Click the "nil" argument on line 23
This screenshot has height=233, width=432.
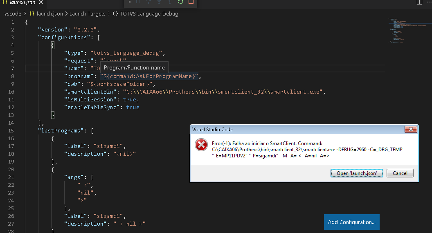85,193
